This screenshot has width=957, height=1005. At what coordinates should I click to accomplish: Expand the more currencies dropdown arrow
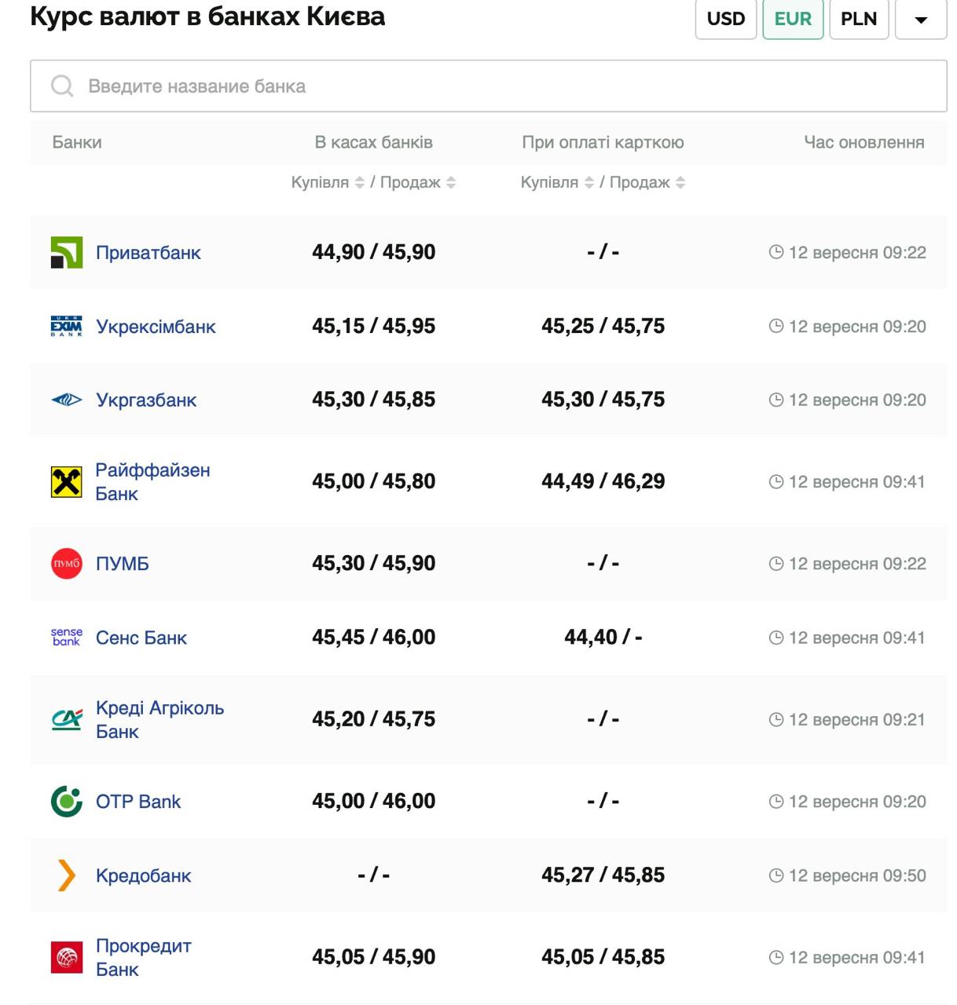(x=921, y=19)
